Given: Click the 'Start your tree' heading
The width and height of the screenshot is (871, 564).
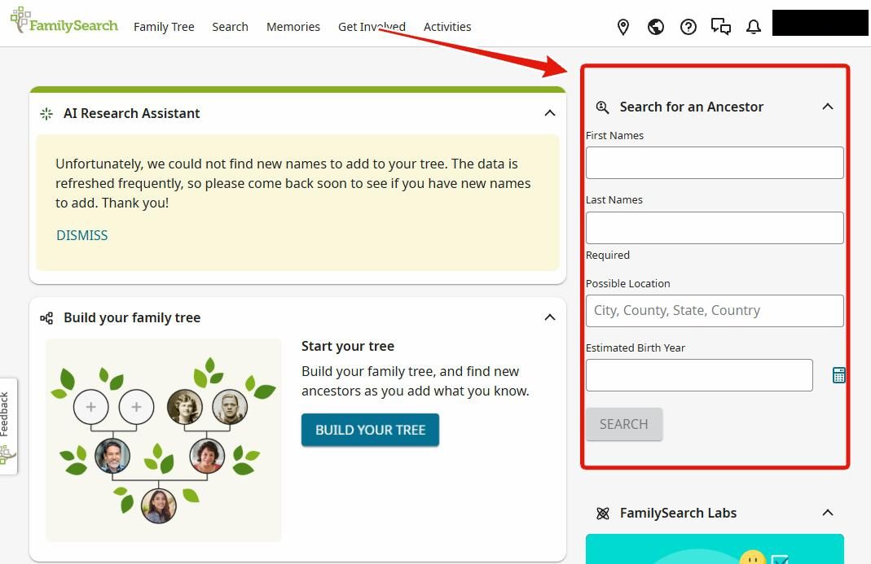Looking at the screenshot, I should point(348,346).
